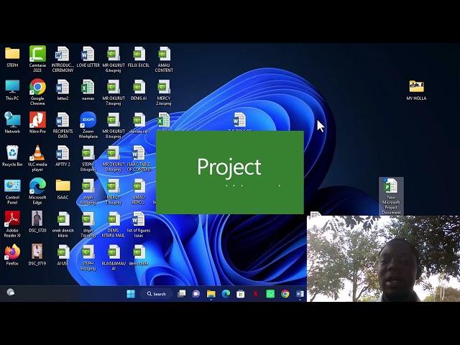The width and height of the screenshot is (460, 345).
Task: Open MERCY 7.tscproj file
Action: click(x=114, y=191)
